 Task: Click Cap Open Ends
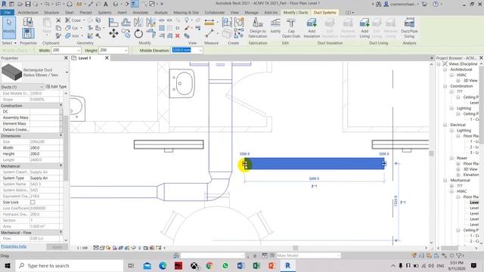290,28
